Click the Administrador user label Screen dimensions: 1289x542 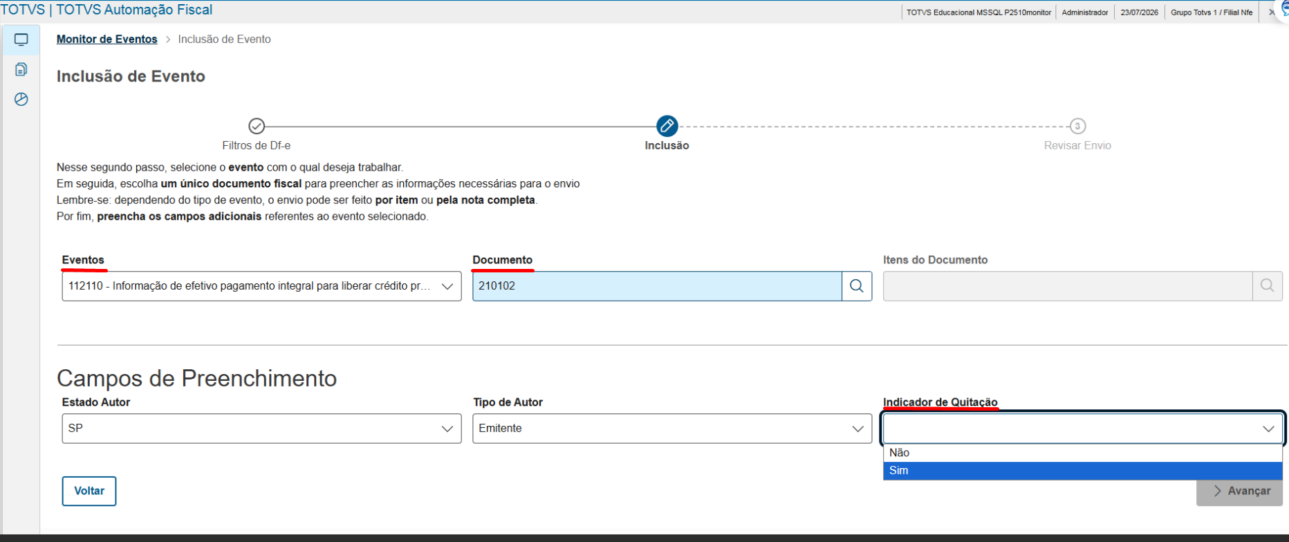point(1085,12)
